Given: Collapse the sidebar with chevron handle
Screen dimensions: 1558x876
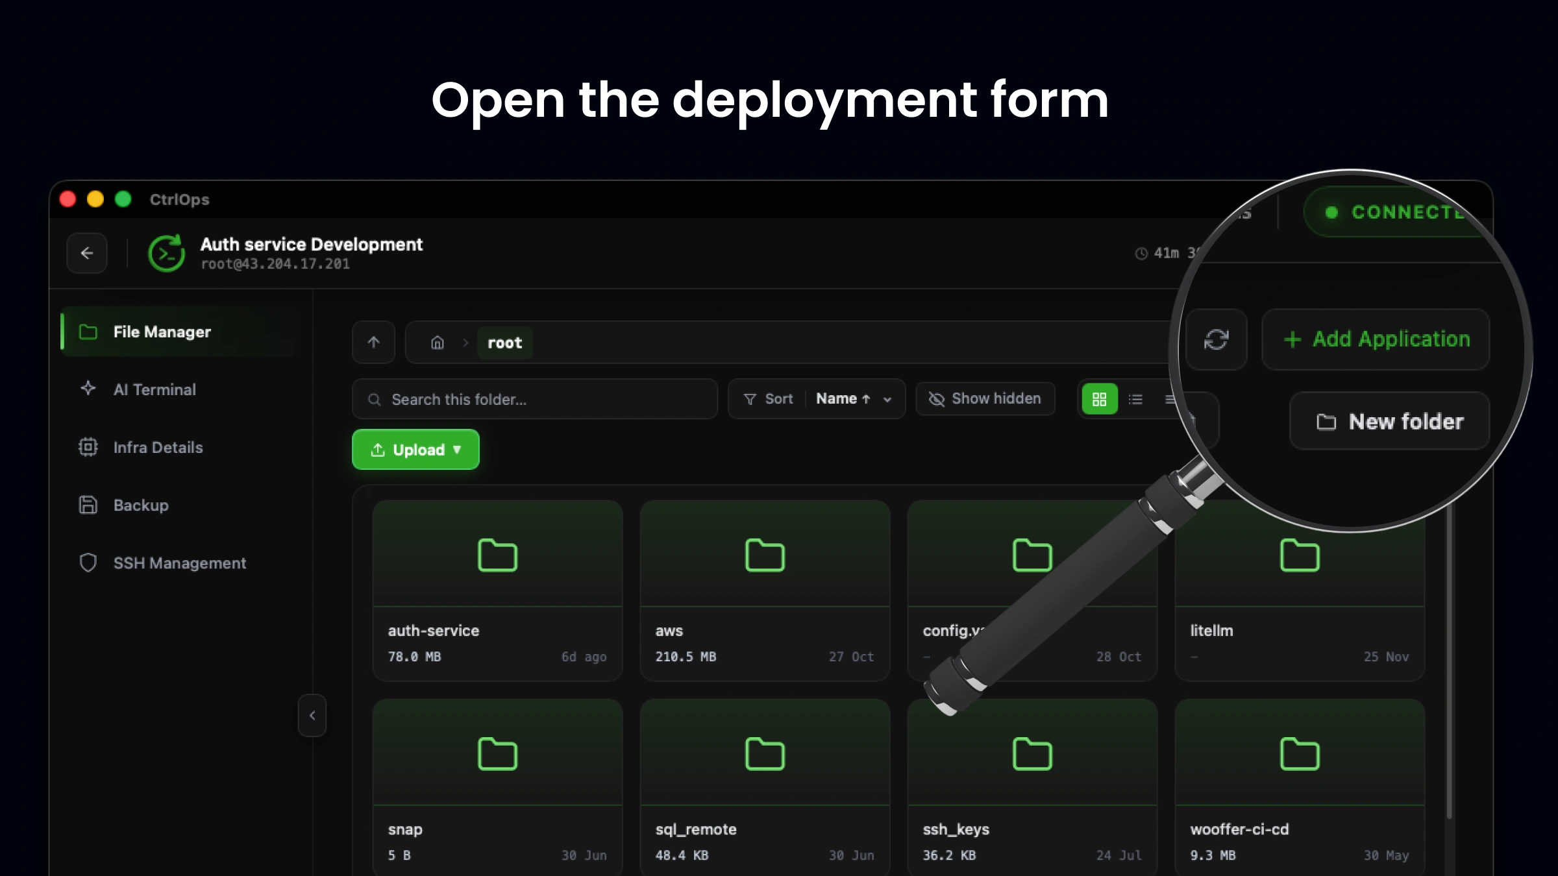Looking at the screenshot, I should pyautogui.click(x=312, y=715).
